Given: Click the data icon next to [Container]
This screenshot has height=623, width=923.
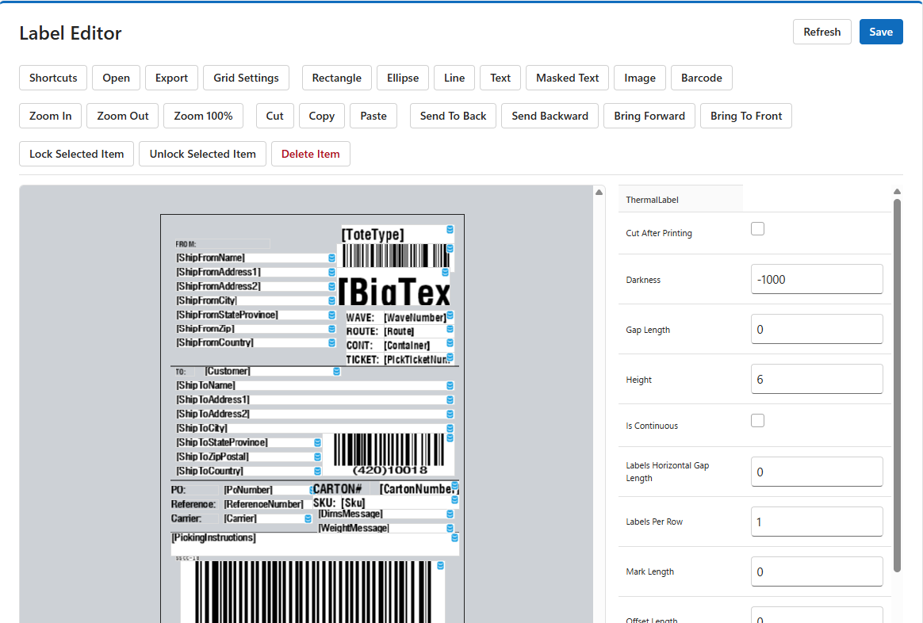Looking at the screenshot, I should click(450, 343).
